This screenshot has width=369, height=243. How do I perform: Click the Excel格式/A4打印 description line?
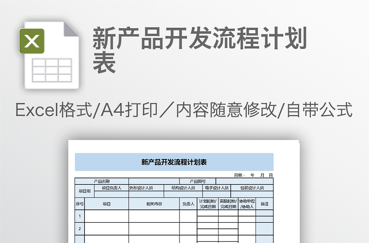pos(184,110)
